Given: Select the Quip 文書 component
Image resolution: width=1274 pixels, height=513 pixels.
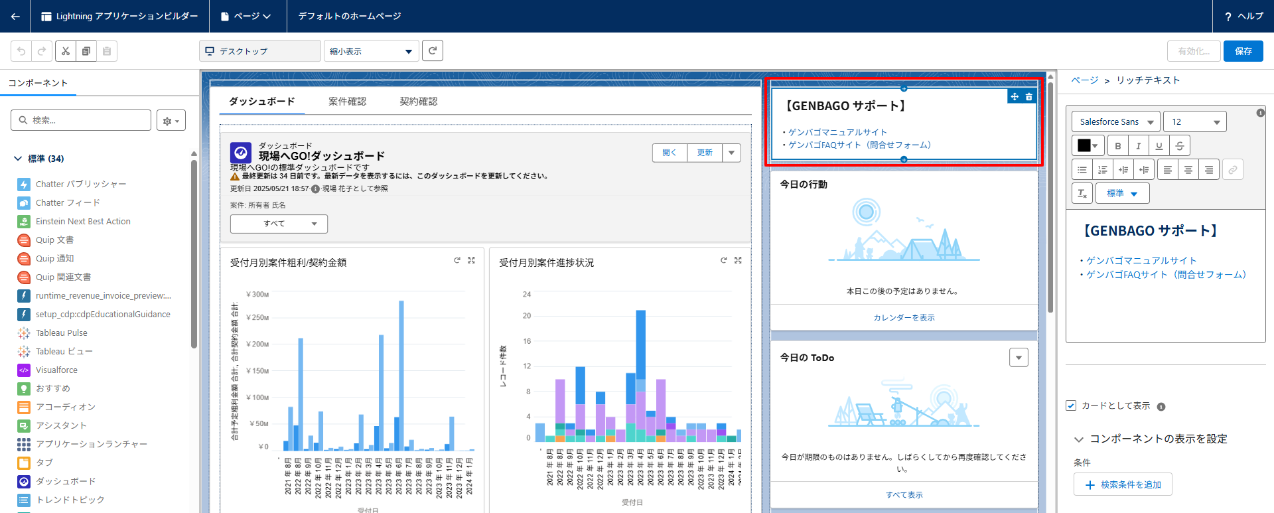Looking at the screenshot, I should coord(46,240).
